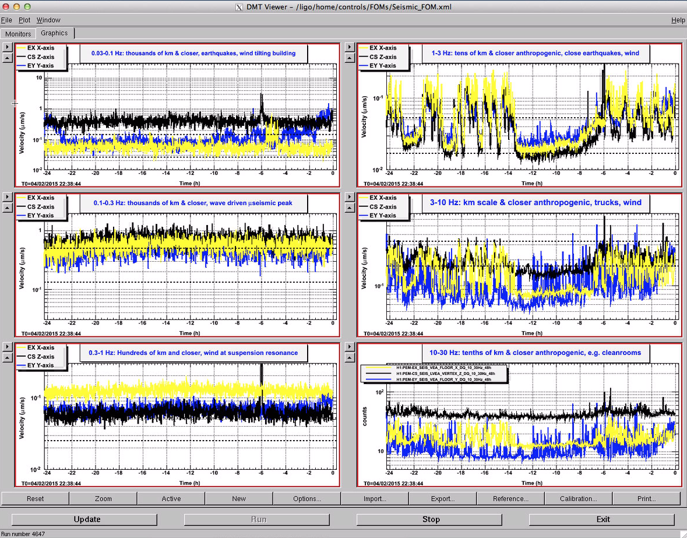Click the 'Time (h)' axis label of the 0.3-1 Hz plot
Image resolution: width=687 pixels, height=538 pixels.
click(x=190, y=483)
